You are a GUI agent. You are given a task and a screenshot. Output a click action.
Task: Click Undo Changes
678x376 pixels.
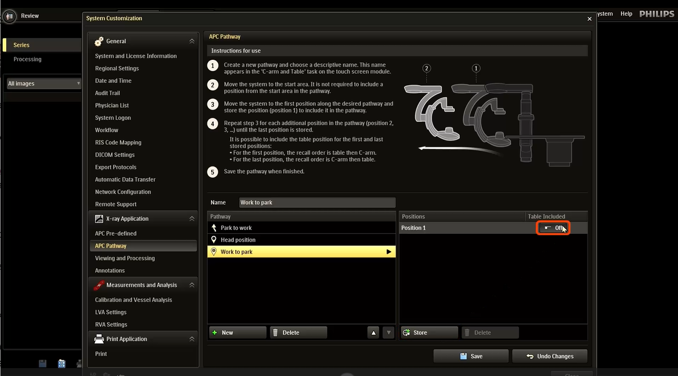[550, 356]
